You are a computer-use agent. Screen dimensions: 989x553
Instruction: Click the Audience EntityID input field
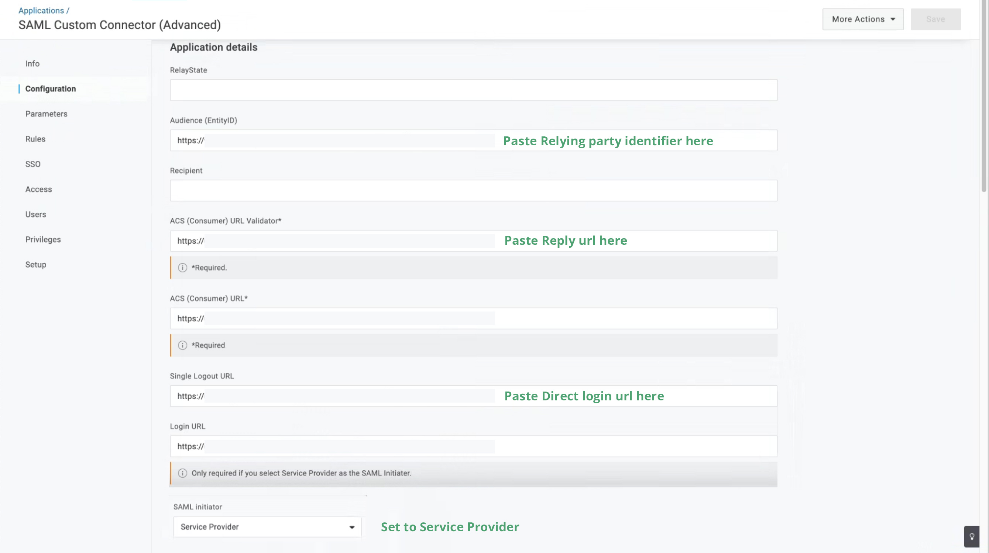[x=473, y=140]
